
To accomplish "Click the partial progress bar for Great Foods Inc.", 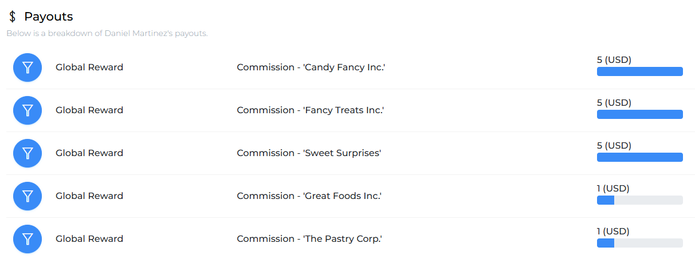I will (x=640, y=200).
